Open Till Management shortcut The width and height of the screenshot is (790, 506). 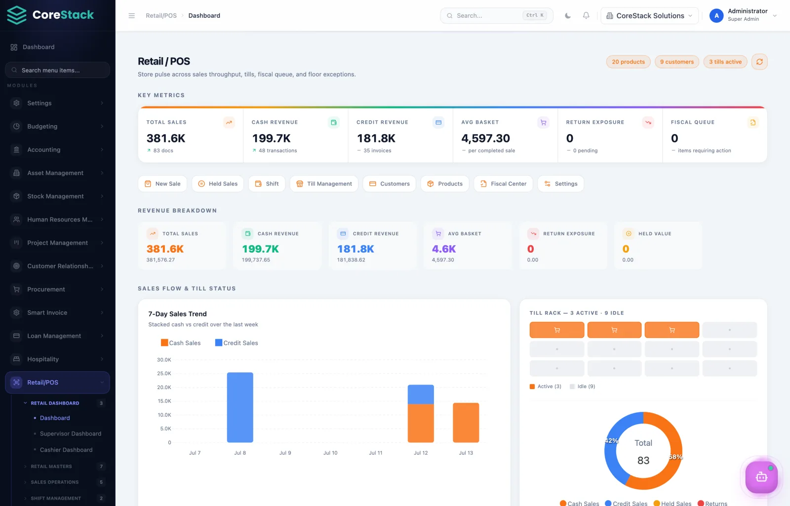coord(324,183)
